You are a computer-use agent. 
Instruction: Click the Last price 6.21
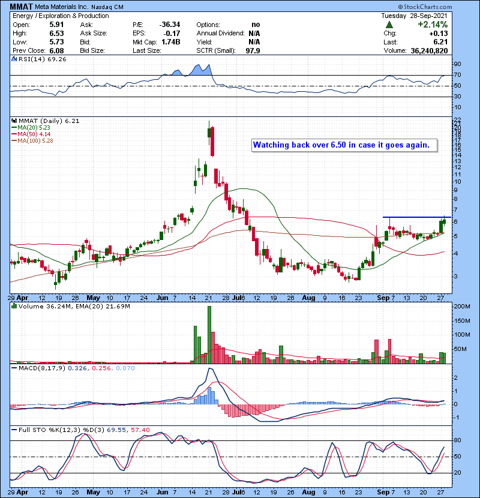pyautogui.click(x=440, y=42)
